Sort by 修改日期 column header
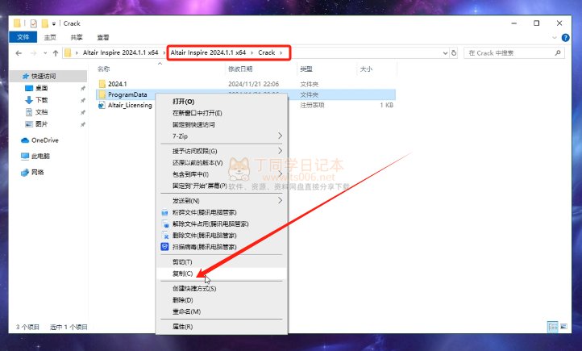582x351 pixels. tap(240, 69)
